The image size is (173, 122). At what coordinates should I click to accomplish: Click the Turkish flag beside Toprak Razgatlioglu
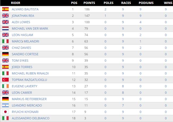tap(5, 80)
